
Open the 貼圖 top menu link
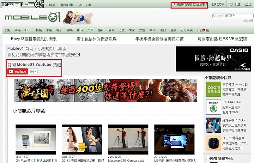(x=52, y=5)
